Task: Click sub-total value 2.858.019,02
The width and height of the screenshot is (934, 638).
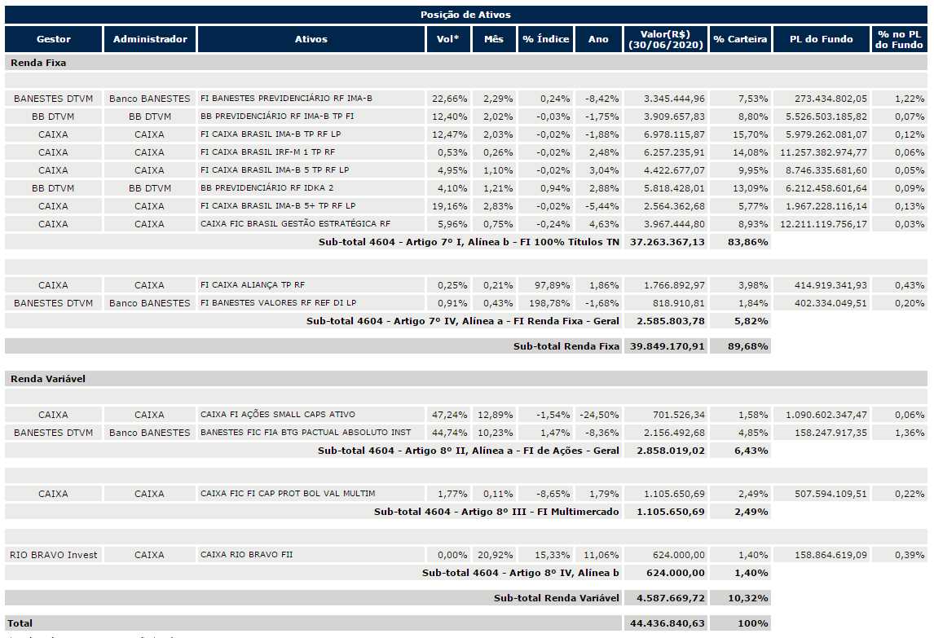Action: click(671, 451)
